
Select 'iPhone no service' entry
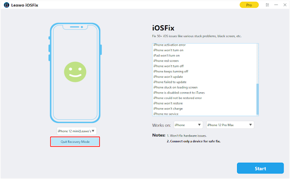coord(166,114)
